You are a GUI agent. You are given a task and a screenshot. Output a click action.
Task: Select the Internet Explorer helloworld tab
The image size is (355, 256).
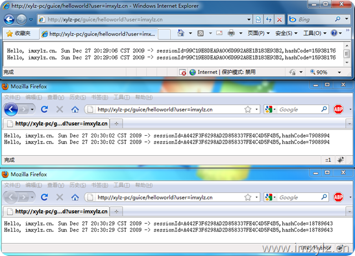99,34
